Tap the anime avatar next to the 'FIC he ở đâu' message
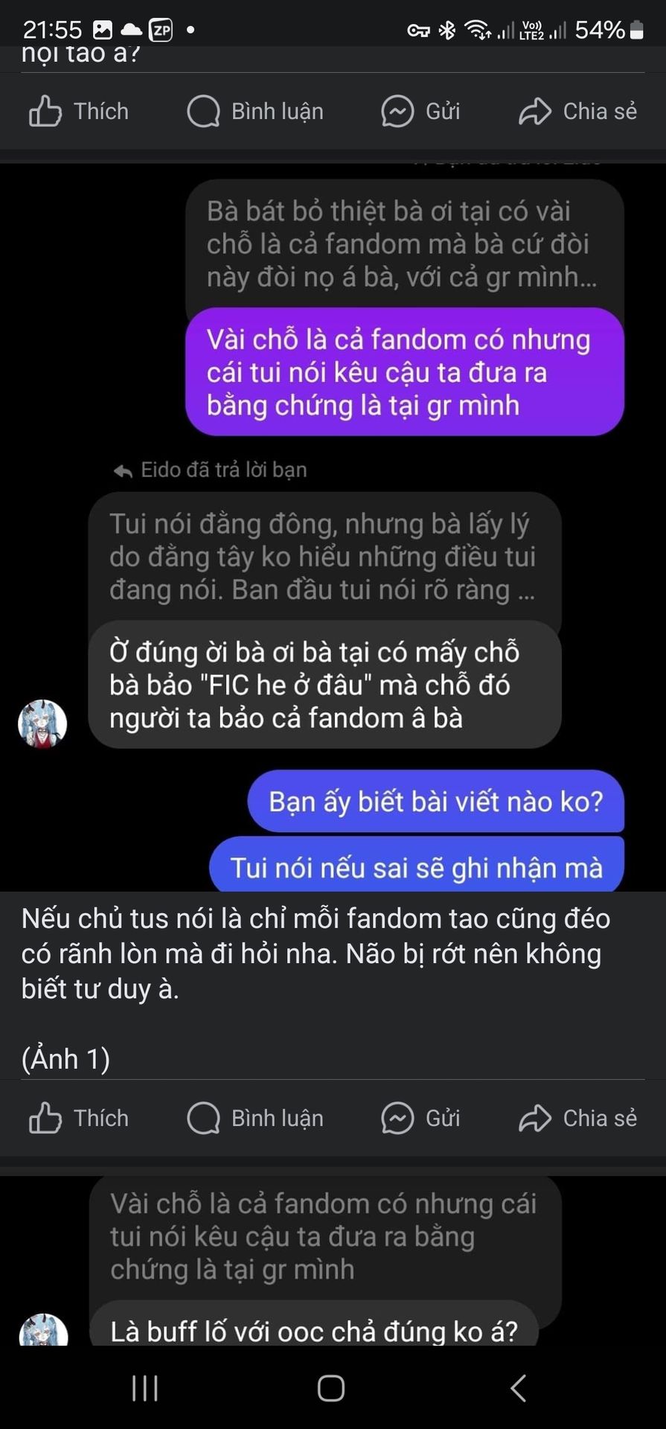This screenshot has height=1429, width=666. 42,723
